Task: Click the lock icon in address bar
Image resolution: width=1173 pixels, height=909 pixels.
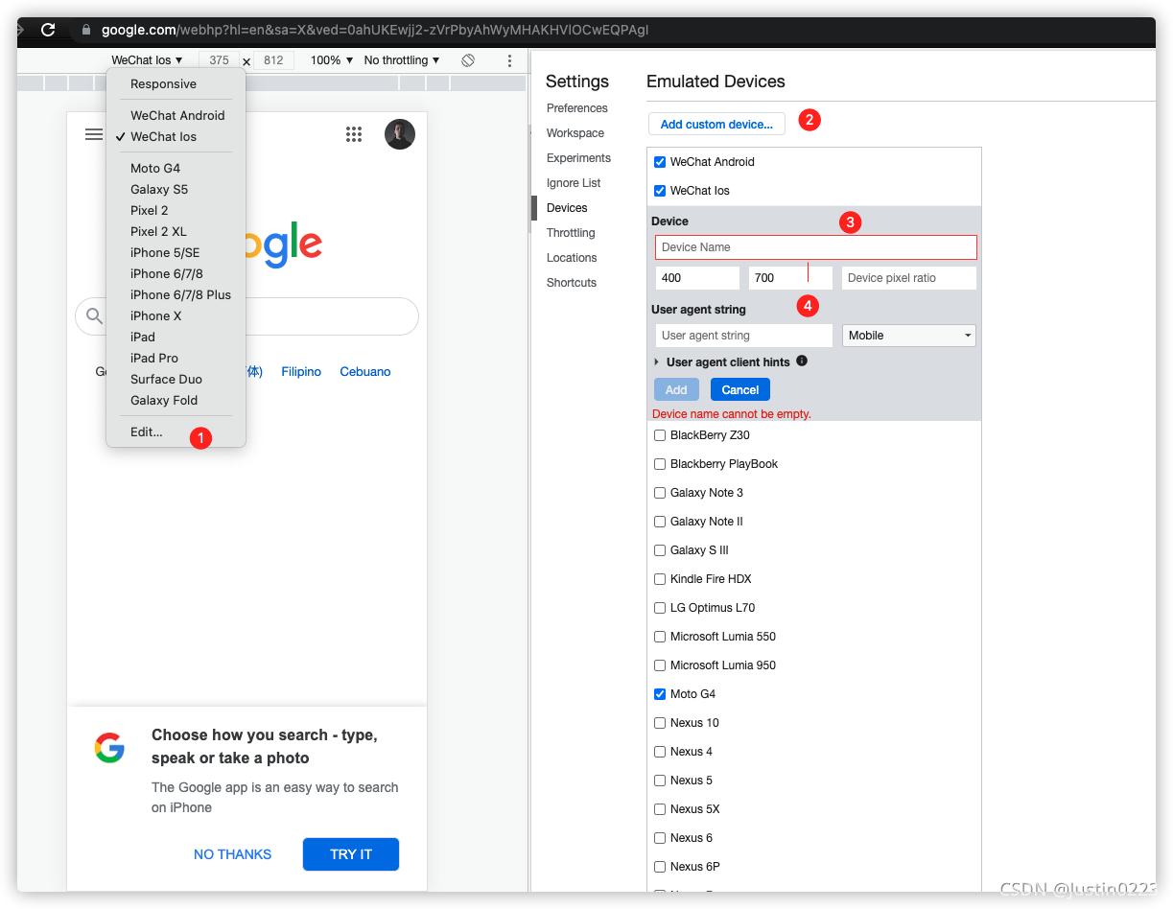Action: point(86,30)
